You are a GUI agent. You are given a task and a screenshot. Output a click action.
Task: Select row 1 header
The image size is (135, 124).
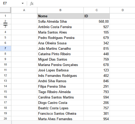point(5,16)
